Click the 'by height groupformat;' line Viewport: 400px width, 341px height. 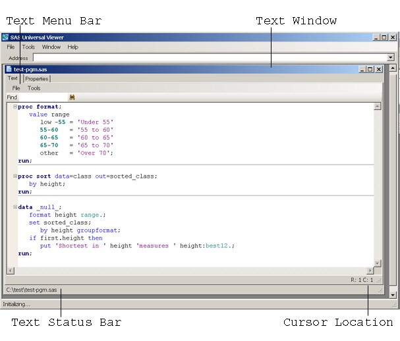80,230
